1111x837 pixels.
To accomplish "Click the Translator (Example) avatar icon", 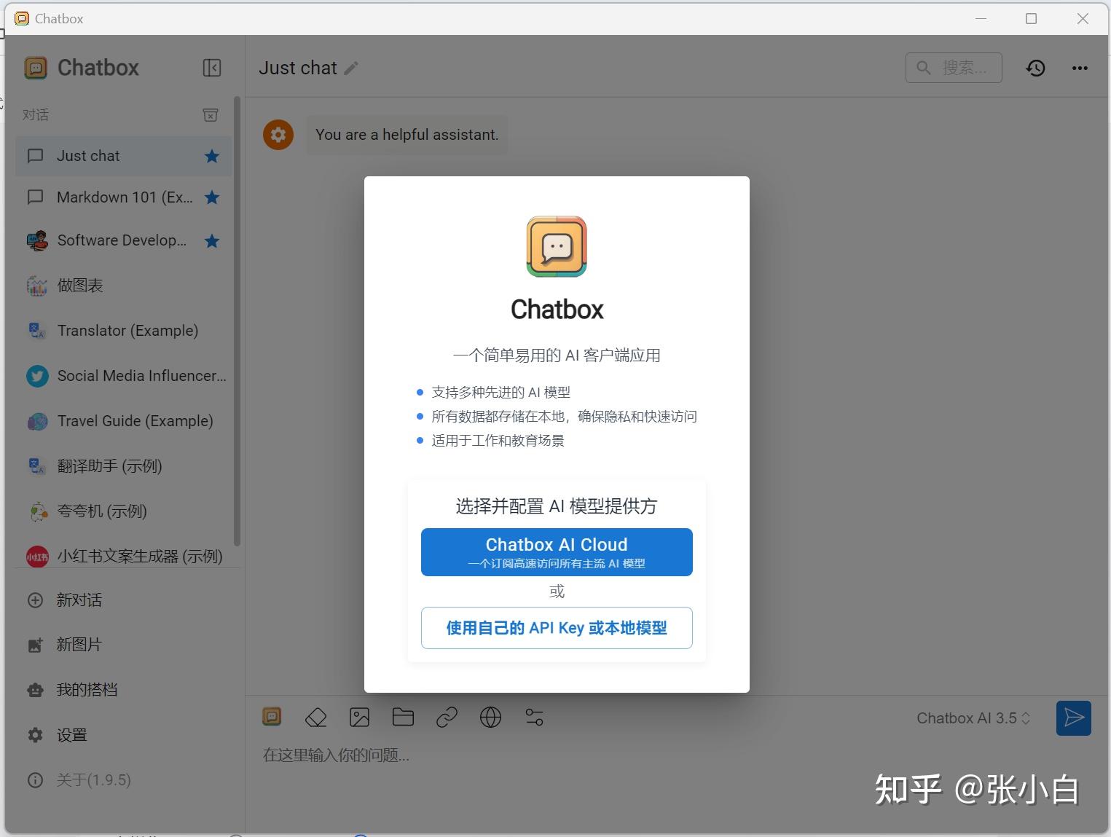I will coord(37,331).
